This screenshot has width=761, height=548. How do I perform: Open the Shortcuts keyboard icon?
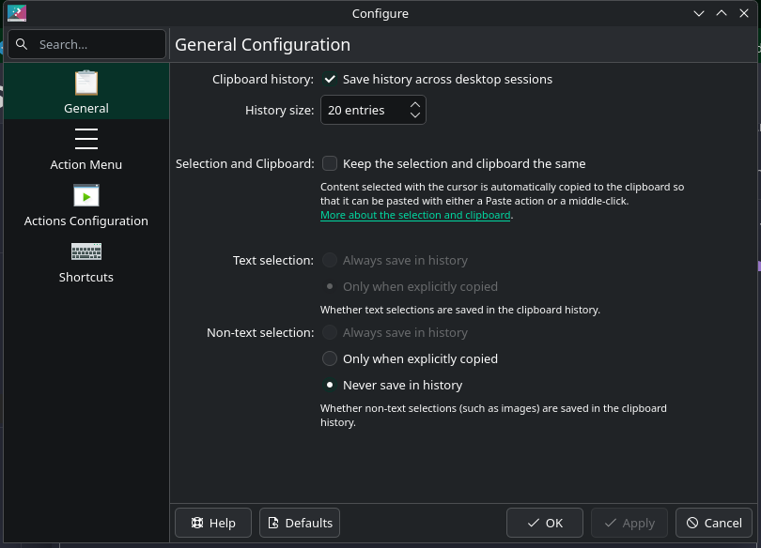tap(86, 252)
